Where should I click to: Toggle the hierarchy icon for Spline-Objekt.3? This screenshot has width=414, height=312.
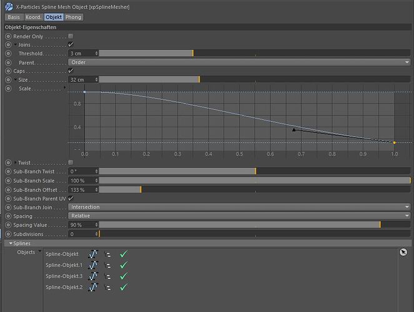pyautogui.click(x=107, y=276)
